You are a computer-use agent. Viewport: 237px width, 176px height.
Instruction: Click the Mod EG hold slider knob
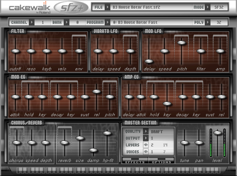click(x=29, y=97)
